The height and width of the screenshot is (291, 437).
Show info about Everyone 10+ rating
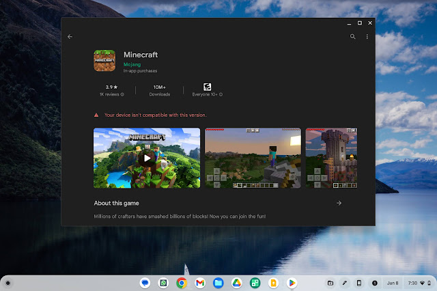point(221,94)
